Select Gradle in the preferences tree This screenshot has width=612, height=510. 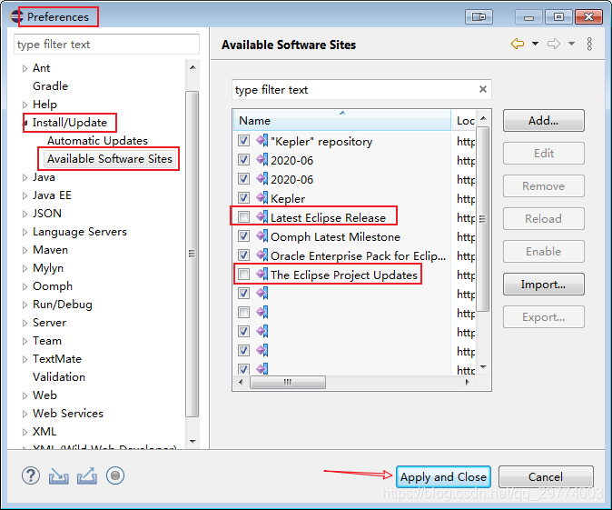(x=50, y=86)
